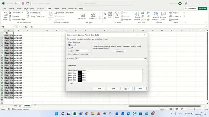Screen dimensions: 209x117
Task: Insert function using fx icon
Action: point(26,27)
